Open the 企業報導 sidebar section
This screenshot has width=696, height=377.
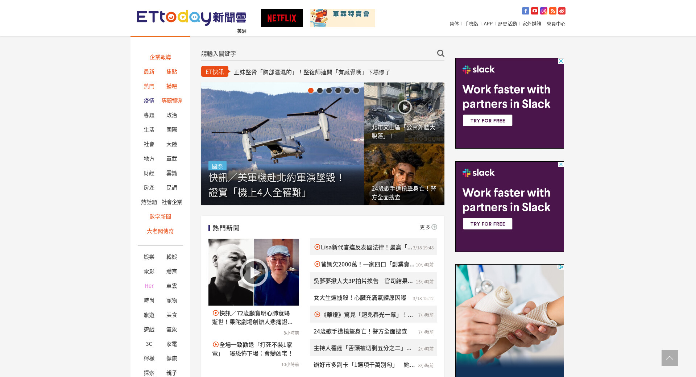[x=160, y=57]
